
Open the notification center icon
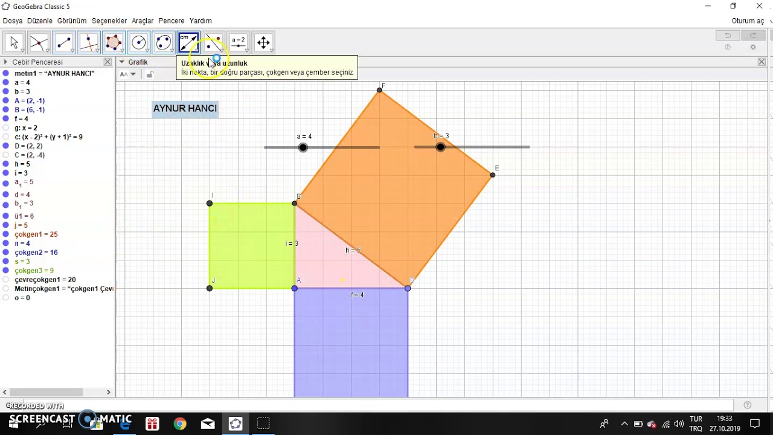(x=755, y=424)
